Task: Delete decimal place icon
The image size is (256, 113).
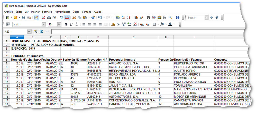Action: 135,24
